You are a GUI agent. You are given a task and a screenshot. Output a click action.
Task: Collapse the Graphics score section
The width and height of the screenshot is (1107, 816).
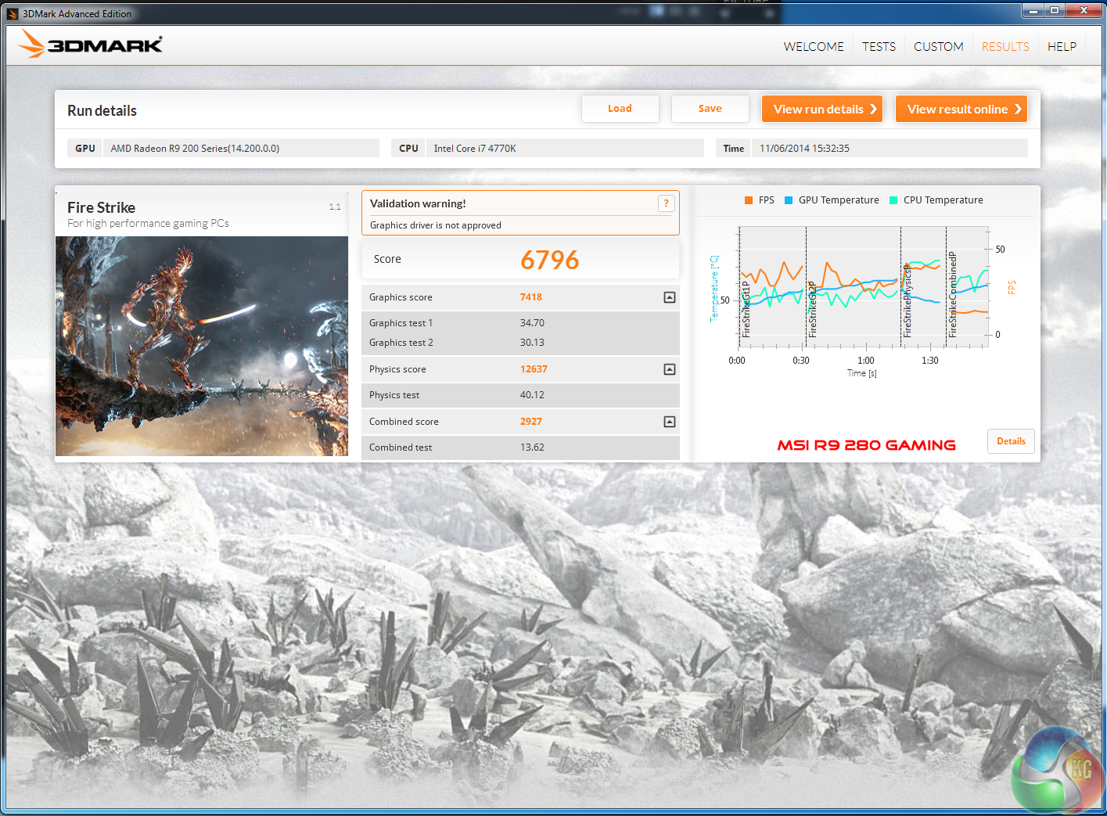669,297
